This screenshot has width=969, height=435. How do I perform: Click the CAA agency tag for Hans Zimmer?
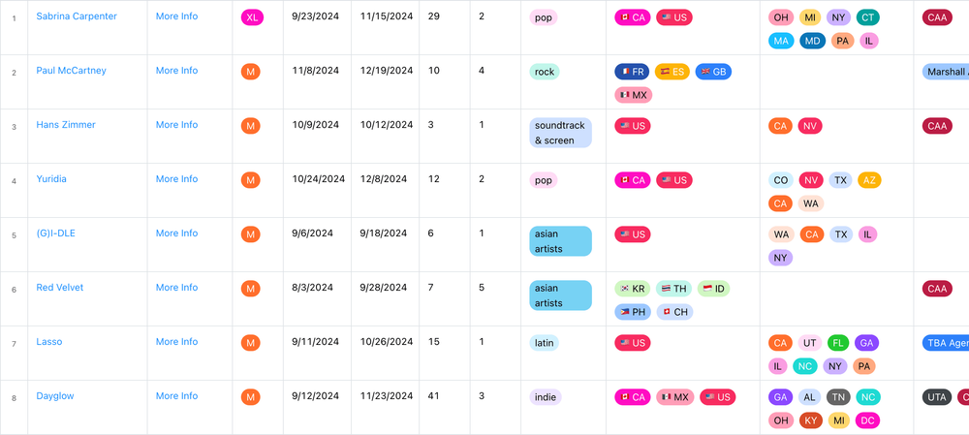coord(937,127)
